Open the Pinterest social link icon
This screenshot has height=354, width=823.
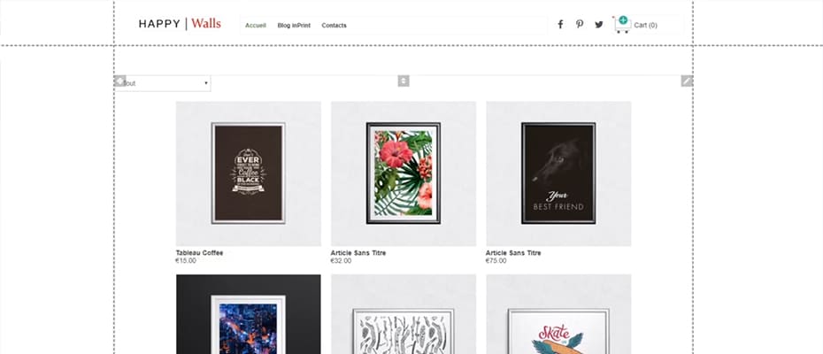coord(580,24)
